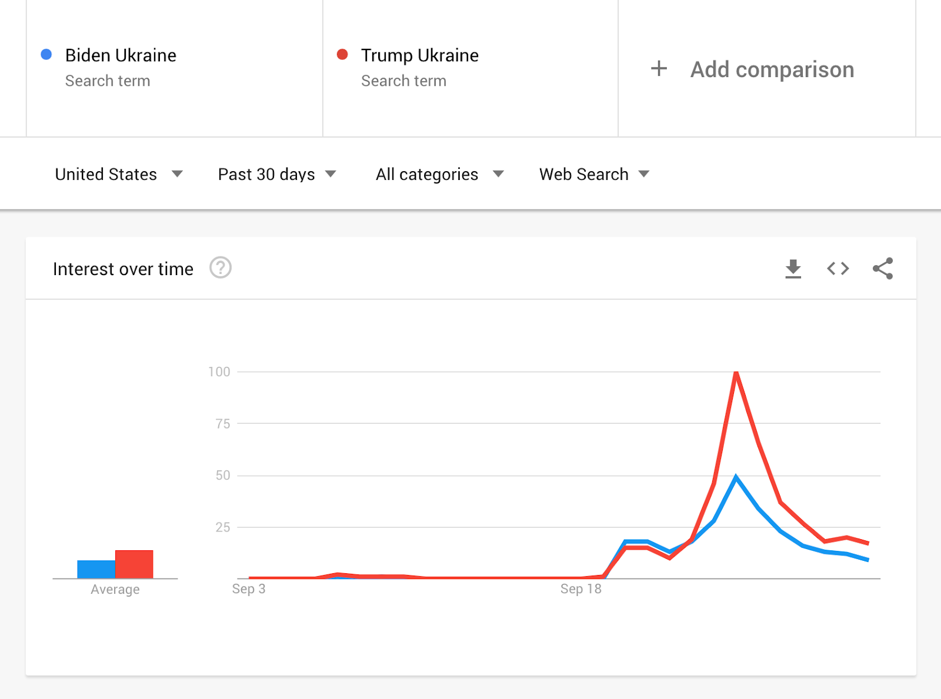Click the Sep 18 axis label
Screen dimensions: 941x699
580,589
